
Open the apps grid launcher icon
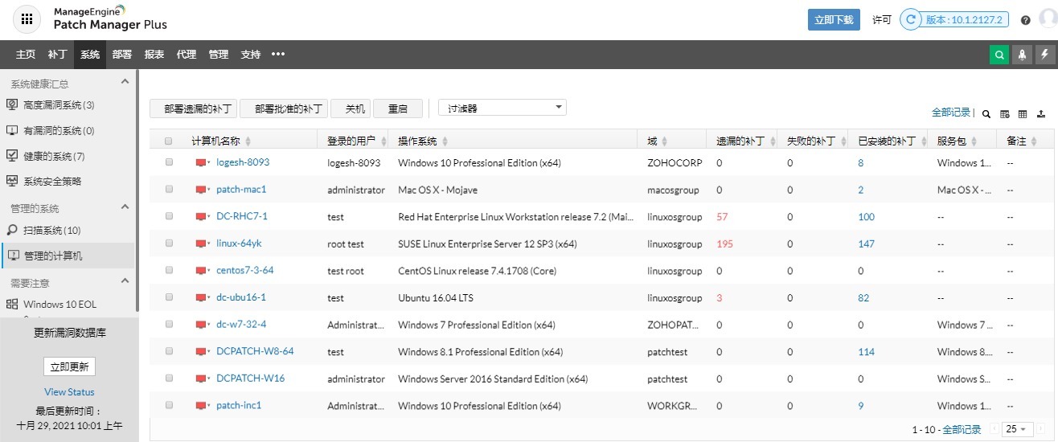(x=27, y=20)
